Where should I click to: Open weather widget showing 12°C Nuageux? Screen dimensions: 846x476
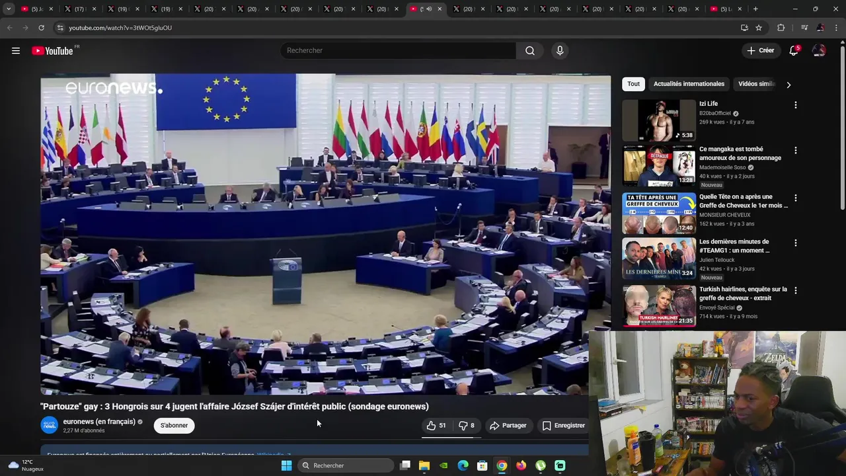pyautogui.click(x=26, y=465)
